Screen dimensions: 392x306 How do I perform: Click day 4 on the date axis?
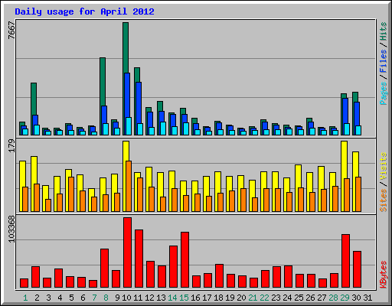tap(60, 298)
